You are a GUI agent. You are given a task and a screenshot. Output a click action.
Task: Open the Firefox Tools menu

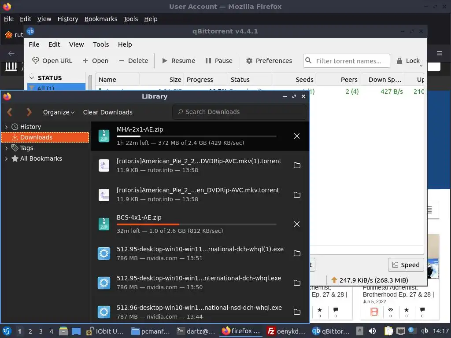(130, 19)
